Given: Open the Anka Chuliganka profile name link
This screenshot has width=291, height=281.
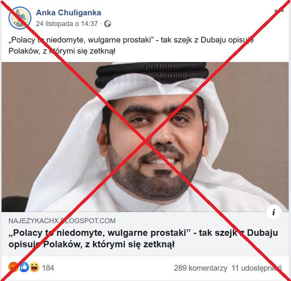Looking at the screenshot, I should (x=69, y=13).
